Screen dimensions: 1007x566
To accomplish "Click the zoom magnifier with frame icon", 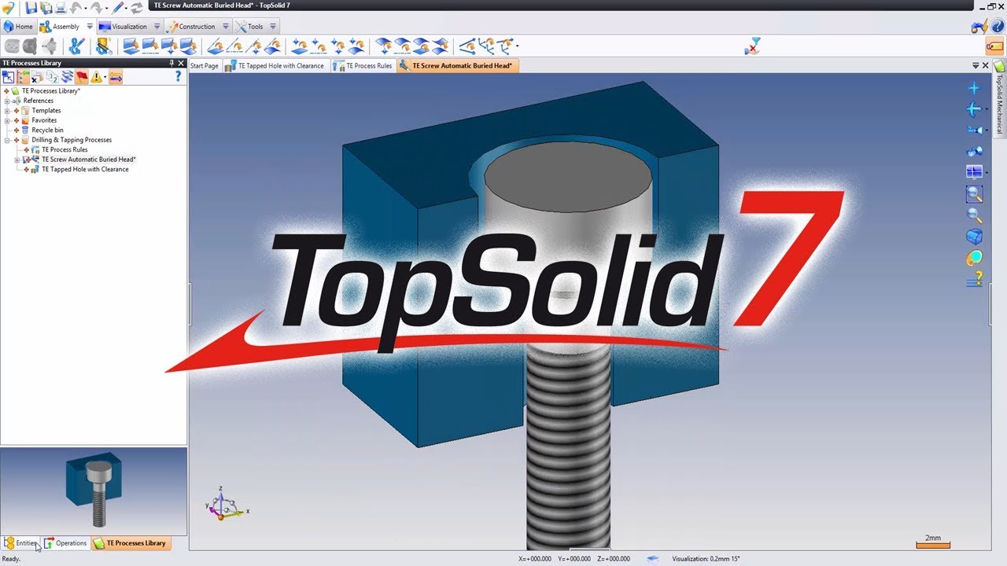I will (974, 193).
